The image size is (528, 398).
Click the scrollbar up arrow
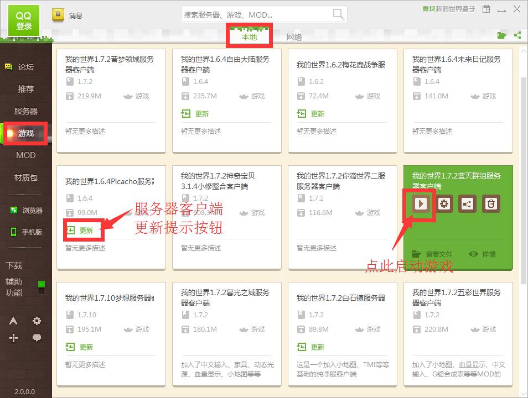point(523,51)
